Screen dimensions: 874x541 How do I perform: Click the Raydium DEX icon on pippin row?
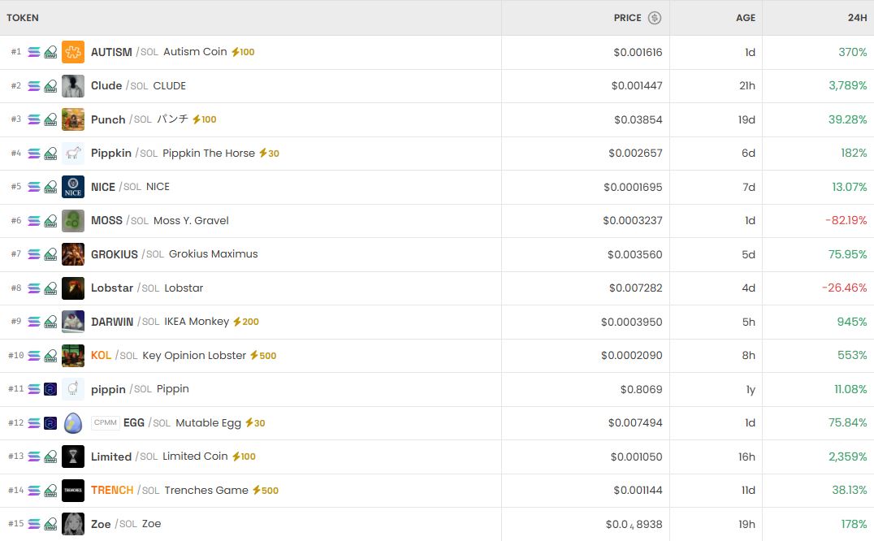(x=50, y=389)
